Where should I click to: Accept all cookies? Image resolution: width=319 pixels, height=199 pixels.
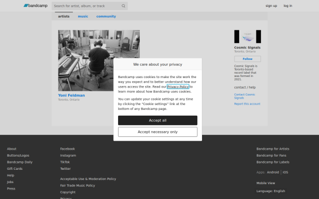pos(157,120)
